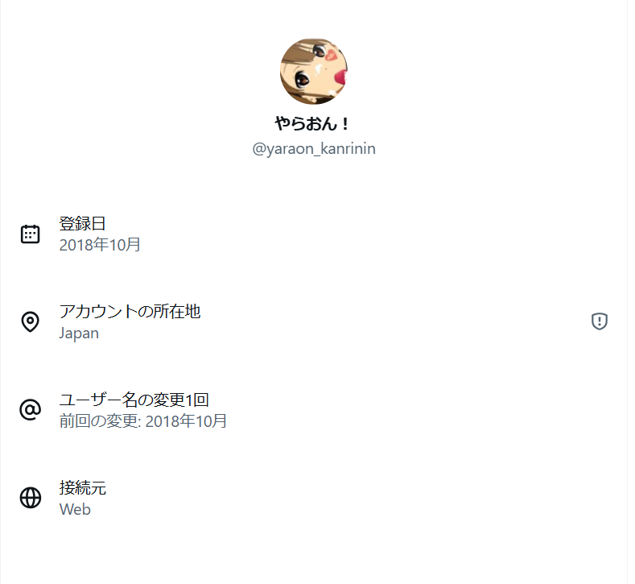
Task: Click the location pin icon
Action: 30,322
